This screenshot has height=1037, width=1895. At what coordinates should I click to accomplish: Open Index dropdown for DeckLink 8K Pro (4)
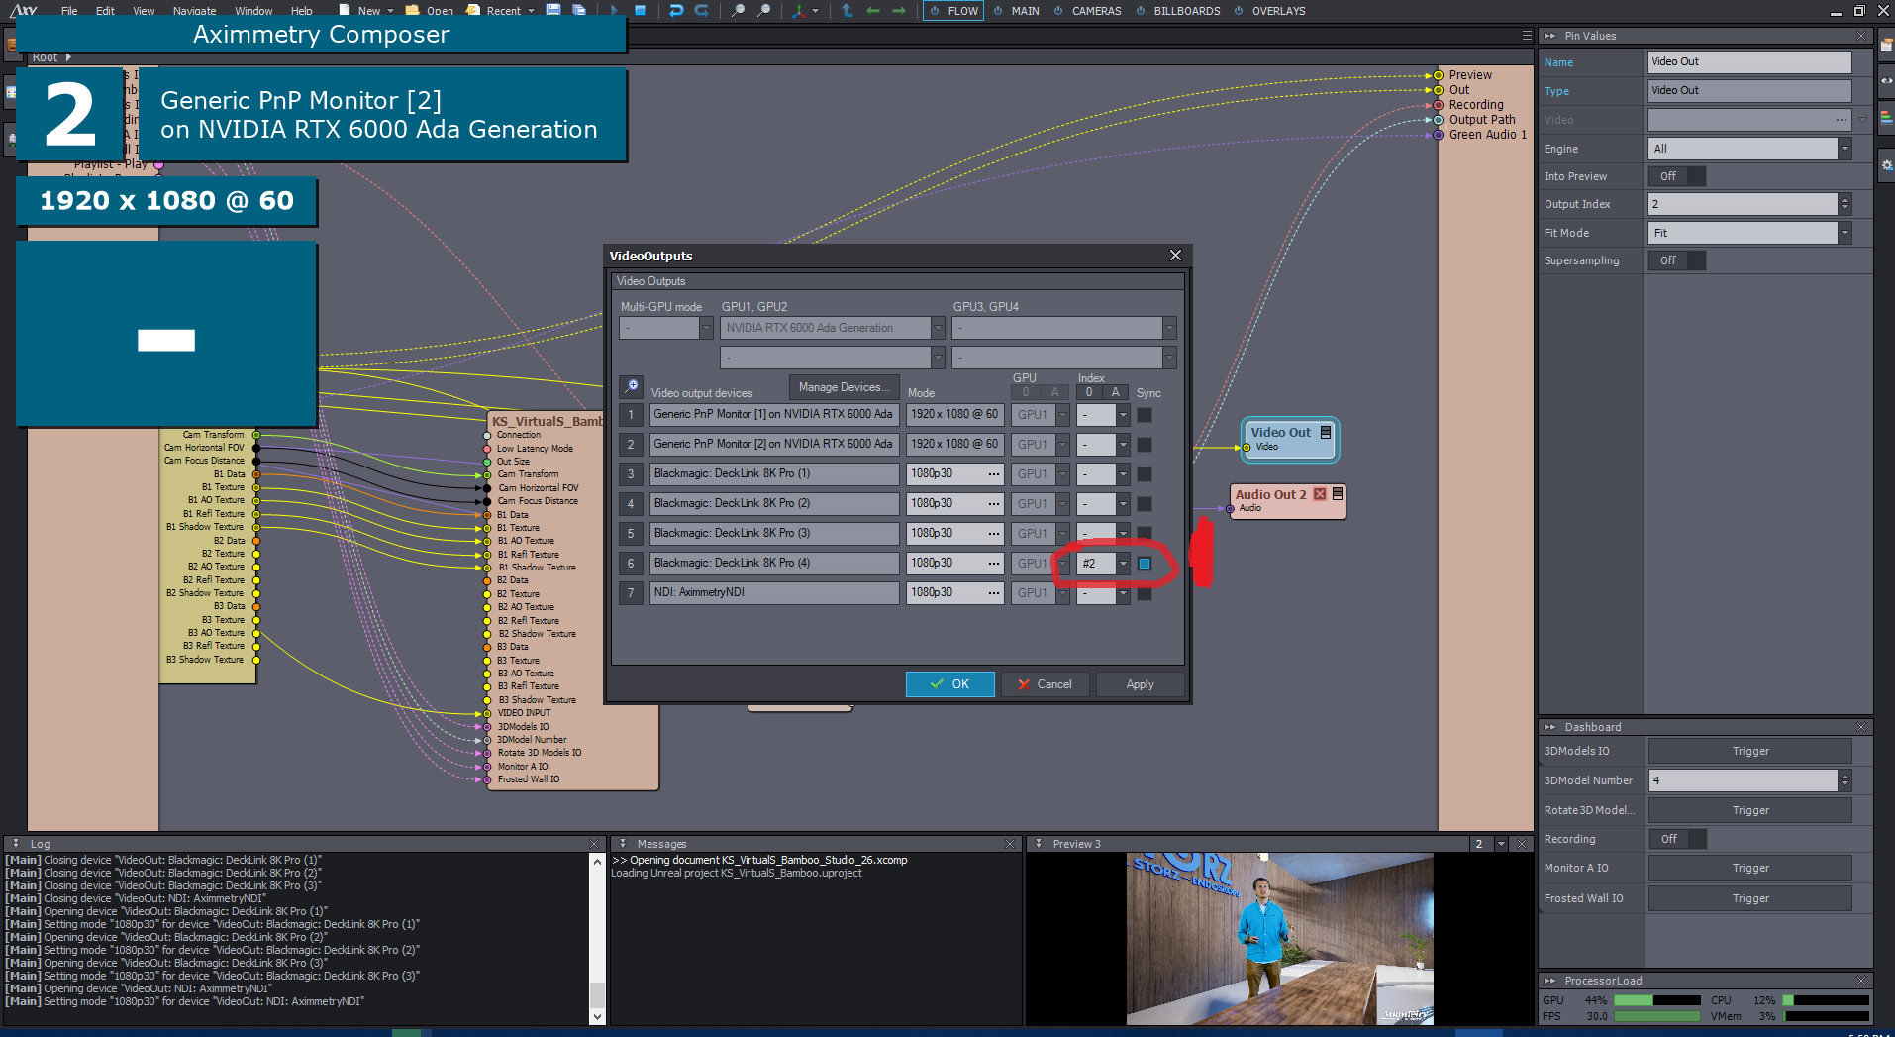(1123, 564)
